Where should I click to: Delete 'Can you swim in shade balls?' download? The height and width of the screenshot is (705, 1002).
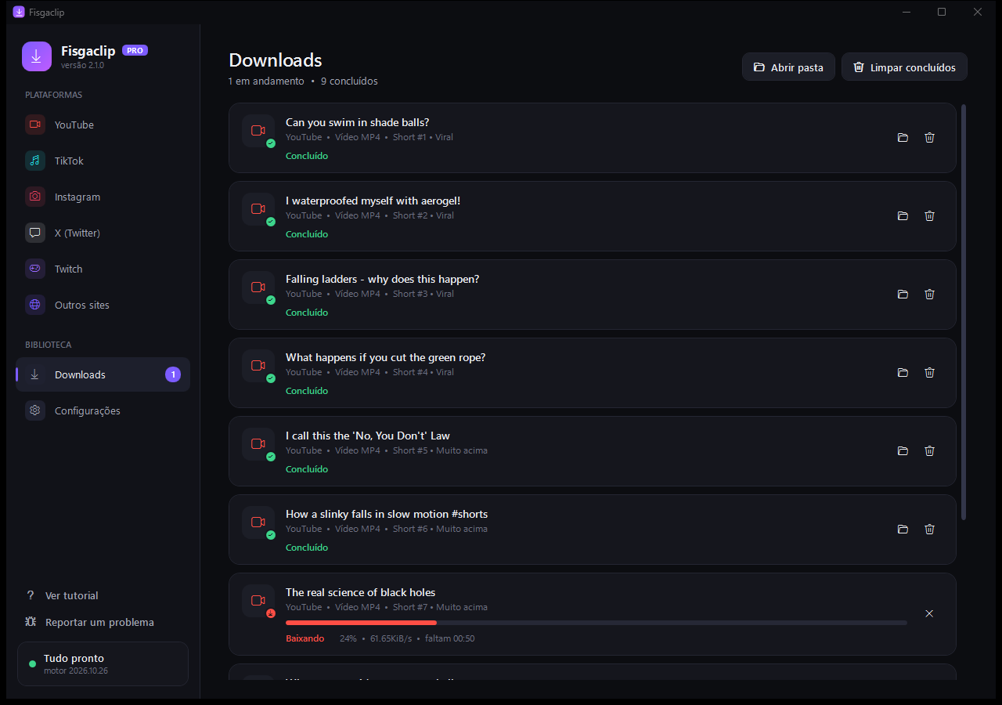929,137
